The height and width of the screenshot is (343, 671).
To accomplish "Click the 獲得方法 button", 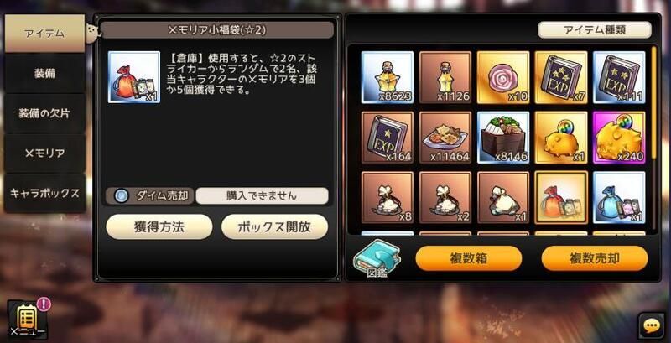I will pos(159,226).
